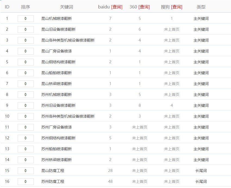Click baidu rank value 48 for 苏州防腐工程
Image resolution: width=231 pixels, height=188 pixels.
[x=110, y=181]
